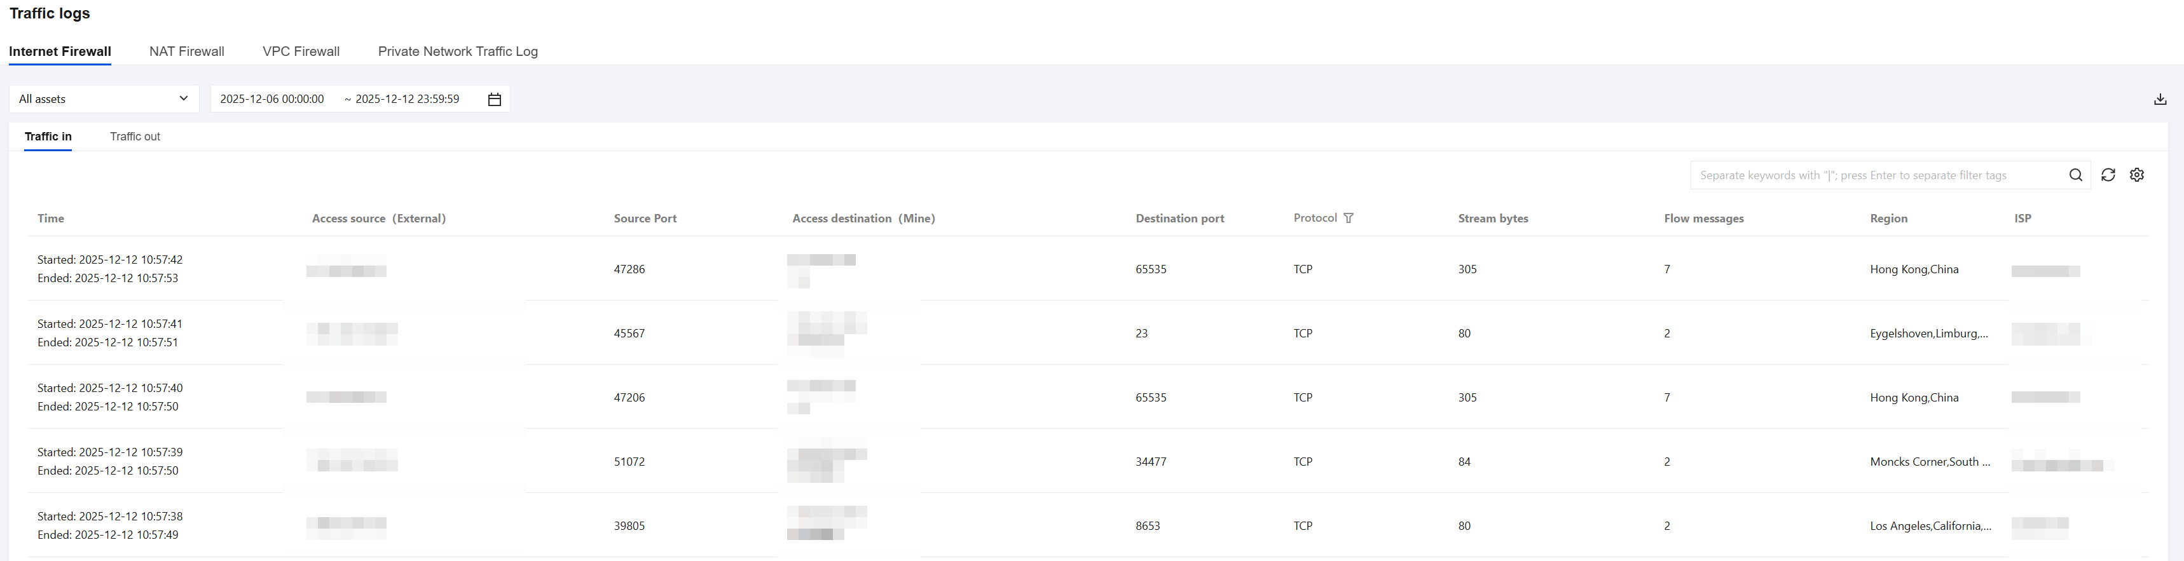Refresh the traffic log table
The image size is (2184, 561).
point(2108,175)
